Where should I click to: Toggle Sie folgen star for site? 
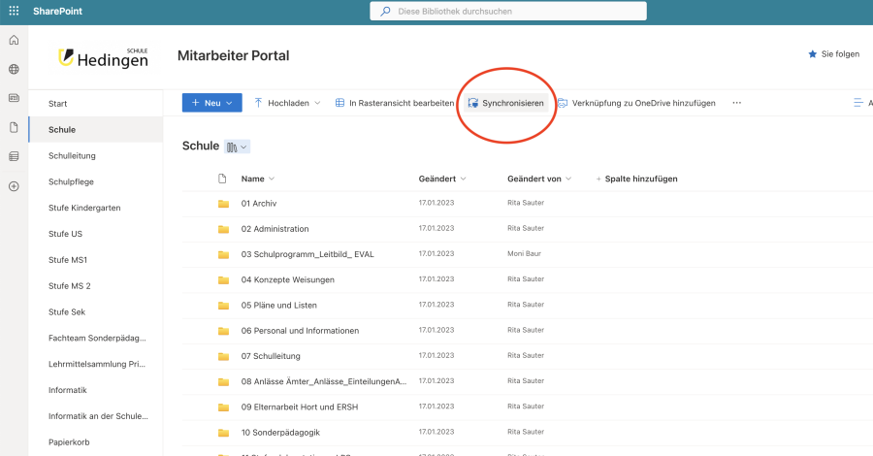[833, 54]
